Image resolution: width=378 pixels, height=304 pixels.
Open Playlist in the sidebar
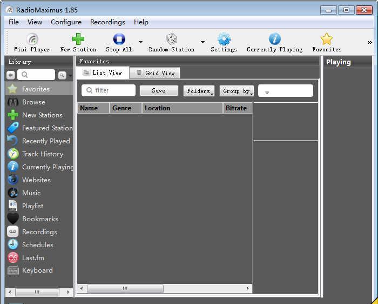[x=39, y=206]
